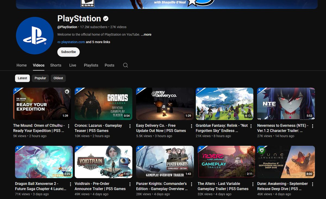Click the PlayStation channel avatar logo
Screen dimensions: 326x199
35,35
